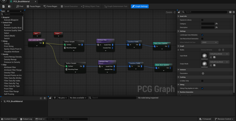Click the Browse to asset icon beside Save

tap(9, 6)
